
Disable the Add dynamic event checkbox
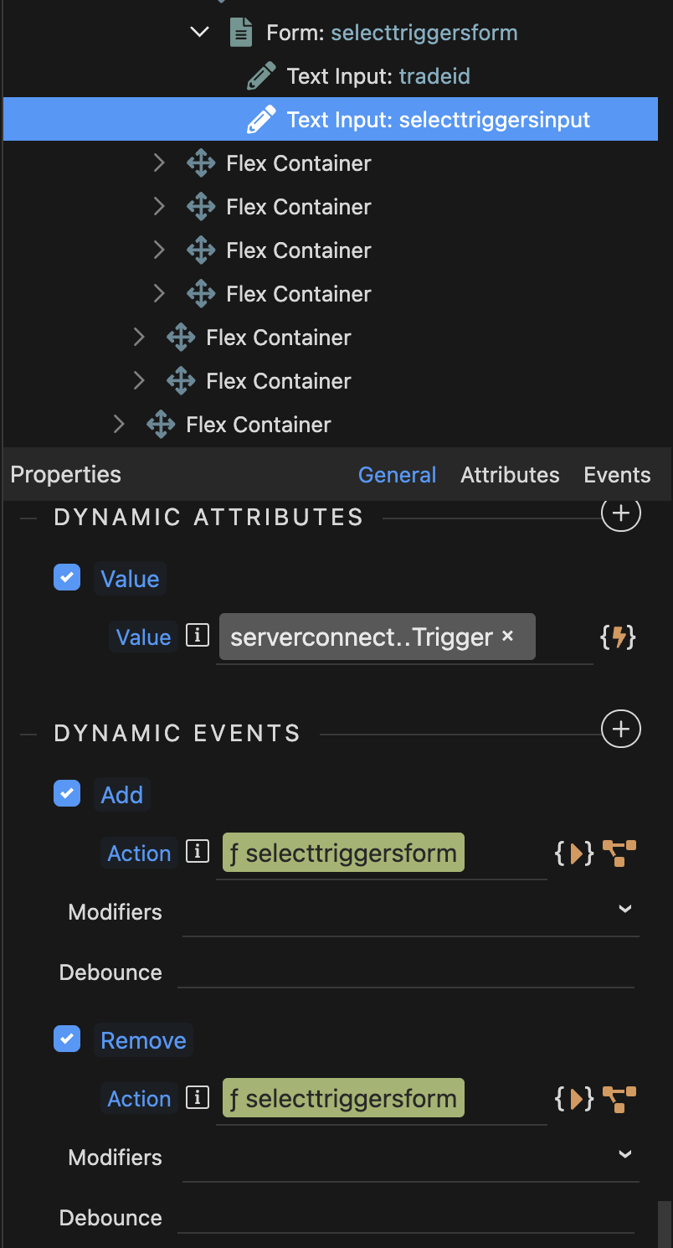pyautogui.click(x=67, y=793)
